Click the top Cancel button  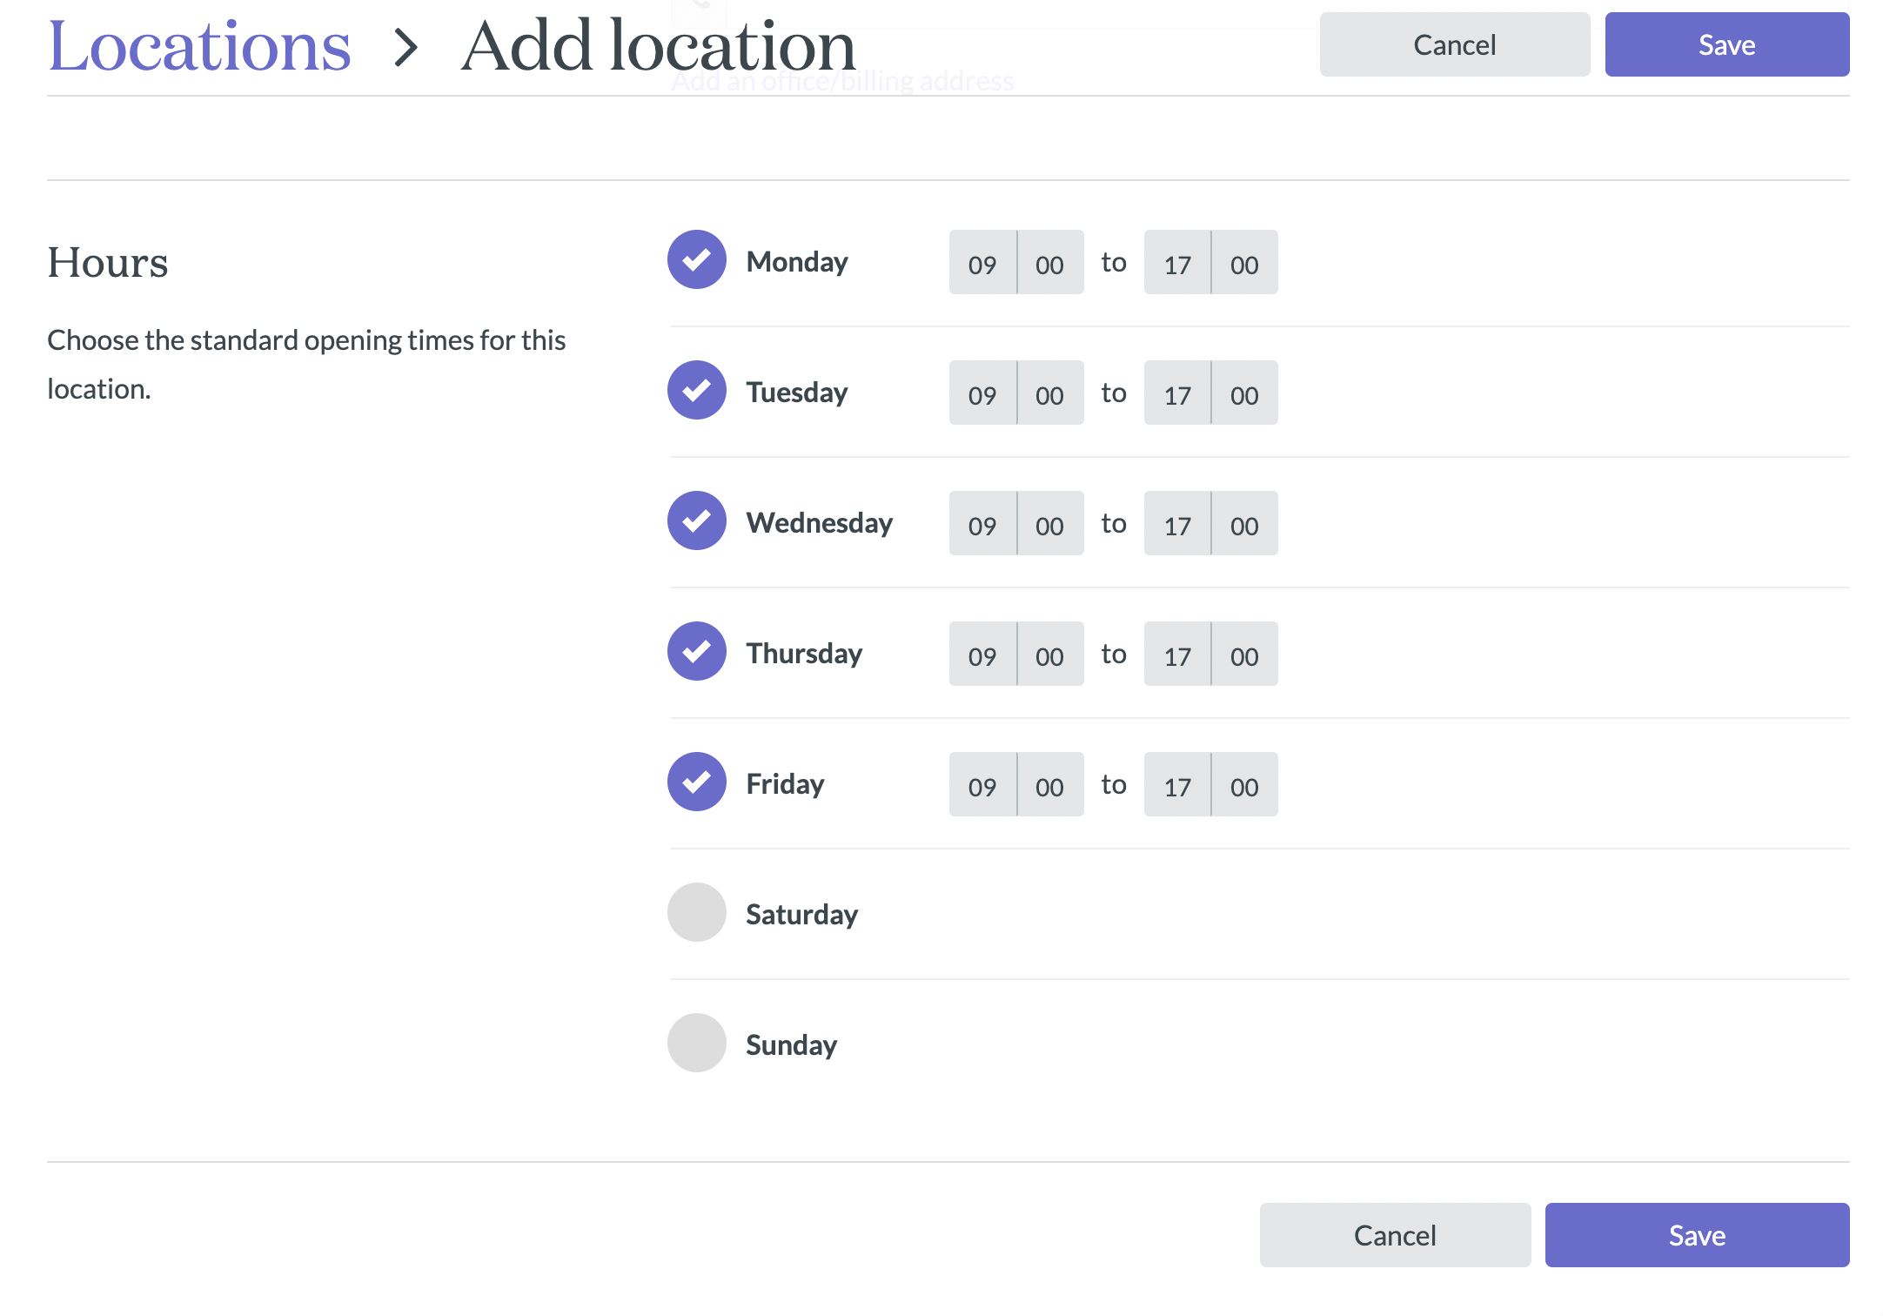click(1454, 45)
